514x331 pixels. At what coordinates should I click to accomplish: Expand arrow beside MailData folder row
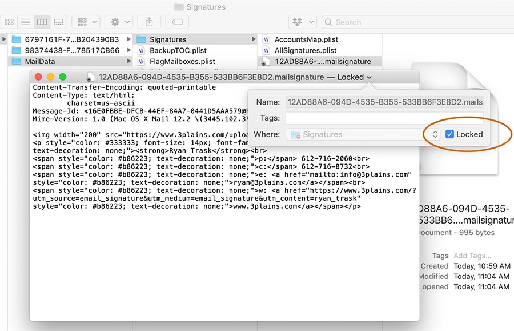(129, 61)
